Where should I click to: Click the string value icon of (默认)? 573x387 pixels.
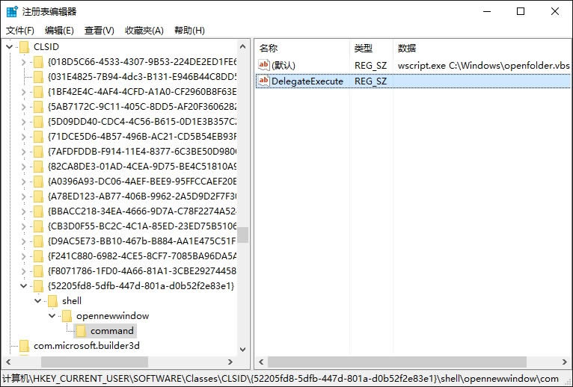pyautogui.click(x=263, y=65)
